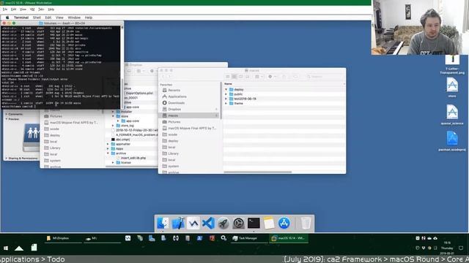Click the Edit Tags button in macos Finder toolbar

coord(295,77)
